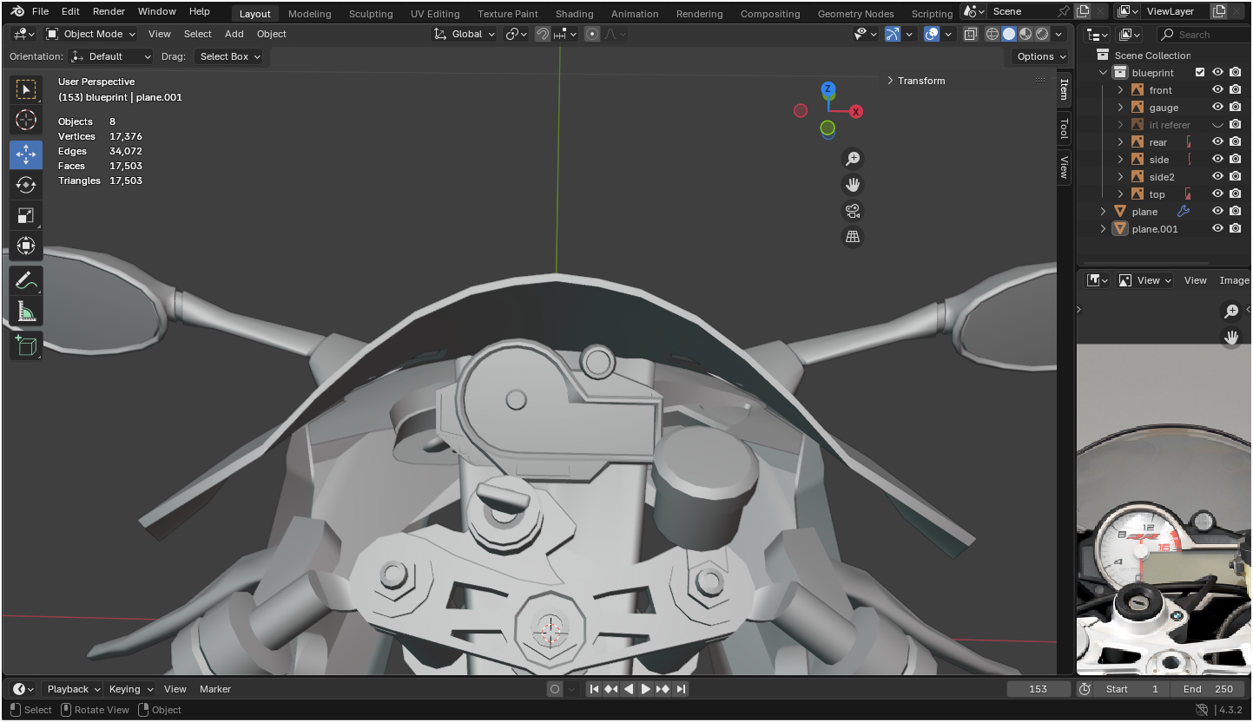The height and width of the screenshot is (722, 1253).
Task: Toggle auto keying record button
Action: coord(555,689)
